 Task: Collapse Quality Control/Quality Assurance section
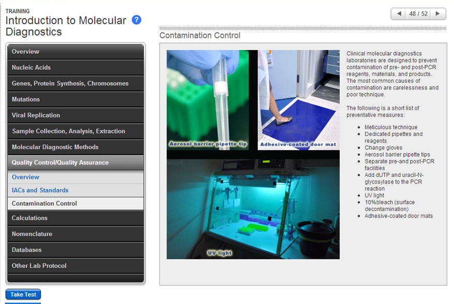coord(75,163)
